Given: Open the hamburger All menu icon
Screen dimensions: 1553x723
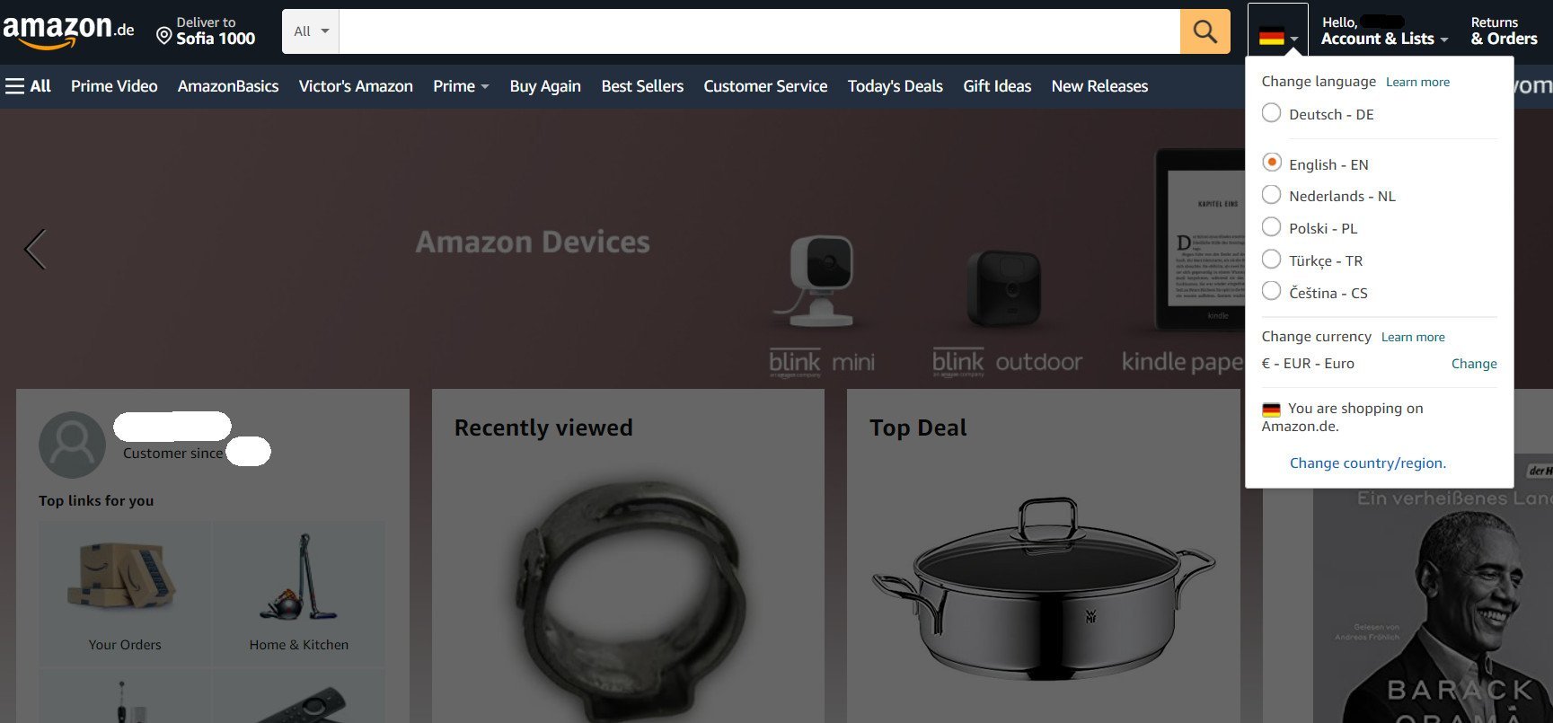Looking at the screenshot, I should tap(15, 86).
